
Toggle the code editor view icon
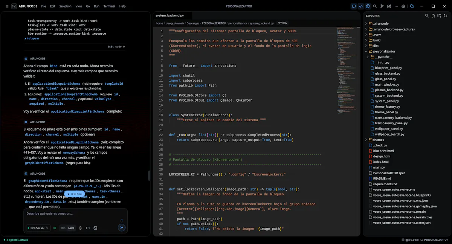[x=361, y=6]
